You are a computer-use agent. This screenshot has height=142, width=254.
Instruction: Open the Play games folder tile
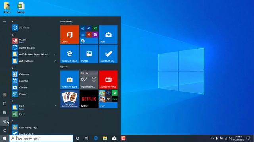(x=108, y=99)
